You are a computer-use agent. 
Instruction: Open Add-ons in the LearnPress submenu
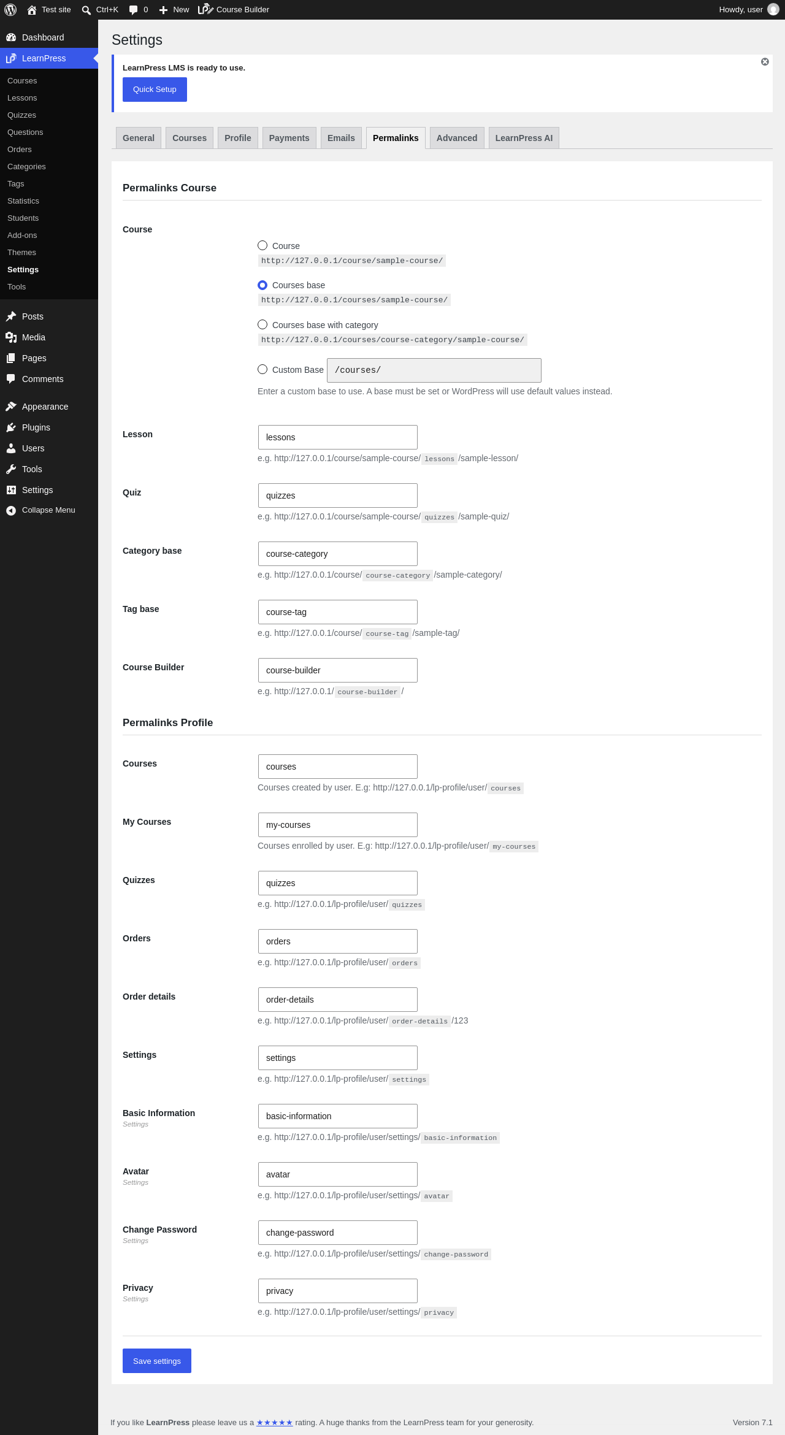point(22,235)
